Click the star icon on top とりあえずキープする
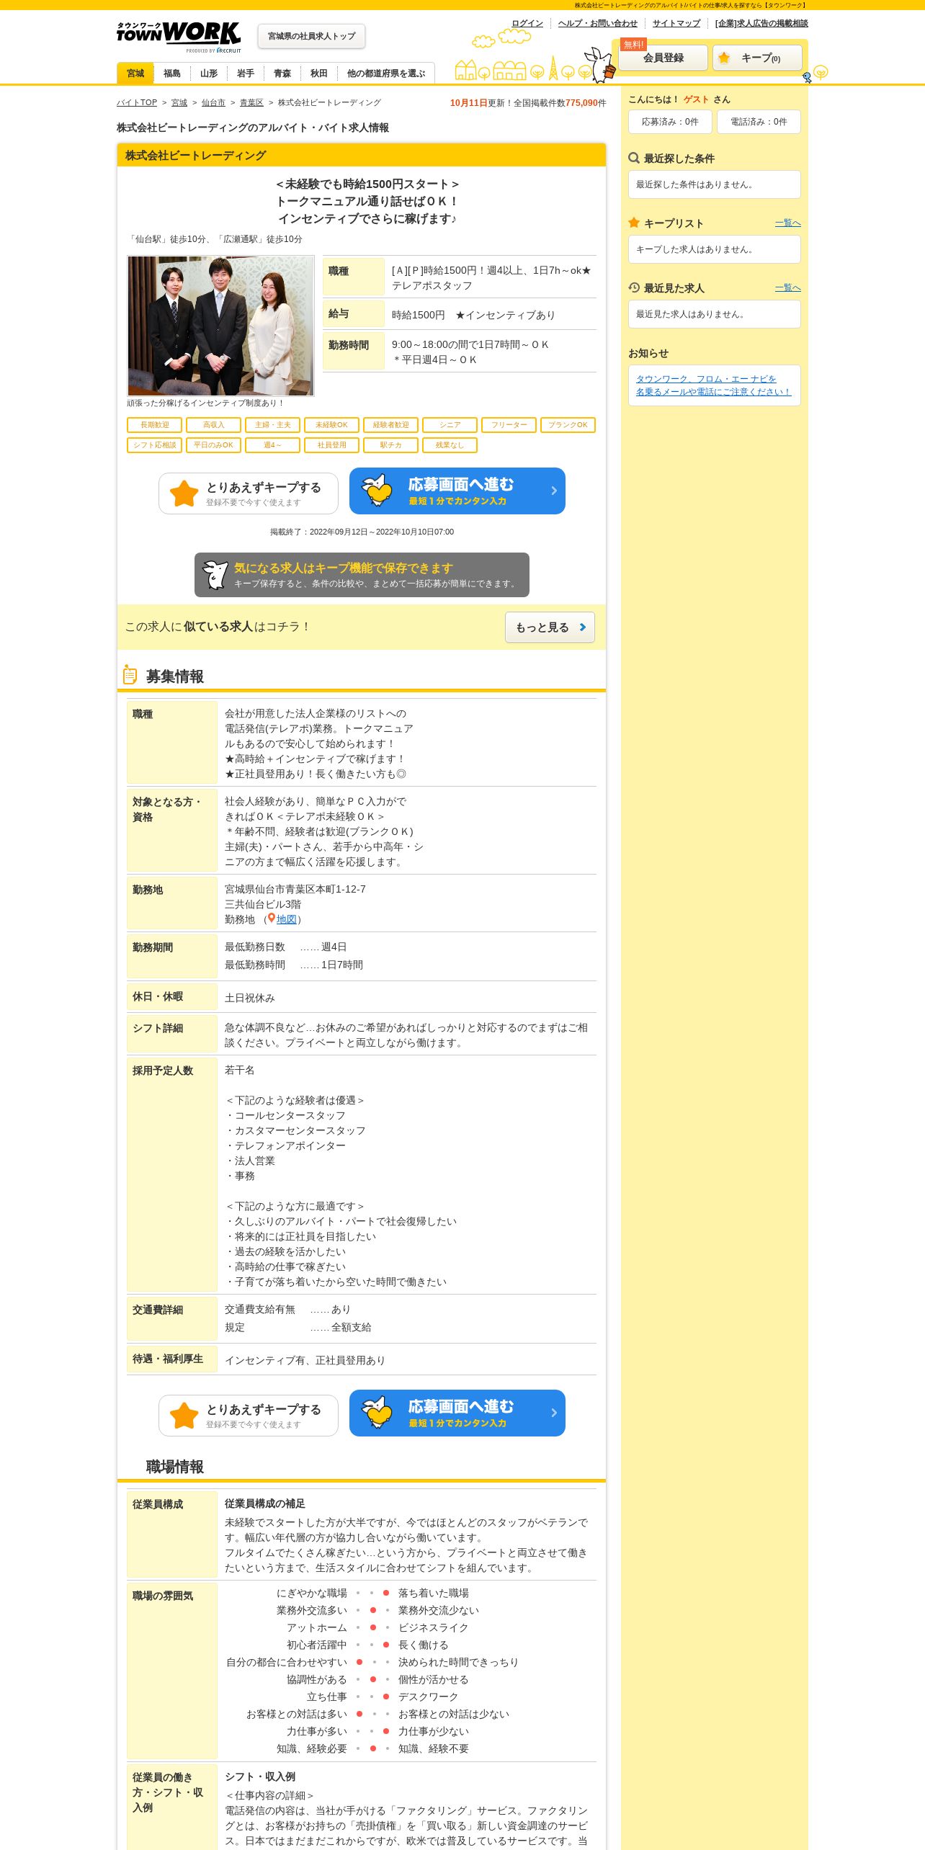 pos(184,493)
